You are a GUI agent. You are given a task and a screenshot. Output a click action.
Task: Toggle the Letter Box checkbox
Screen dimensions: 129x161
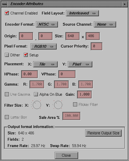7,117
